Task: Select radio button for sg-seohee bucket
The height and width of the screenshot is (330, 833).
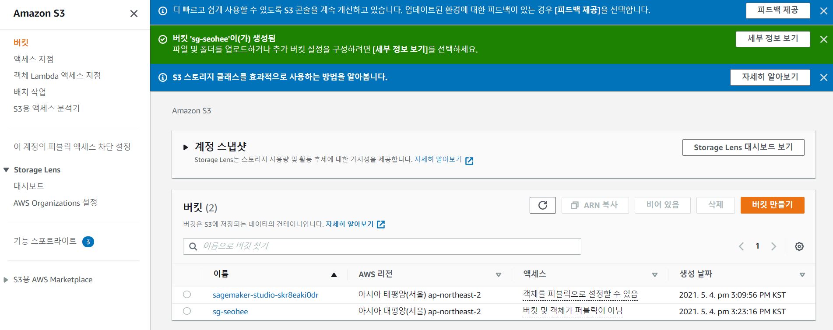Action: (187, 311)
